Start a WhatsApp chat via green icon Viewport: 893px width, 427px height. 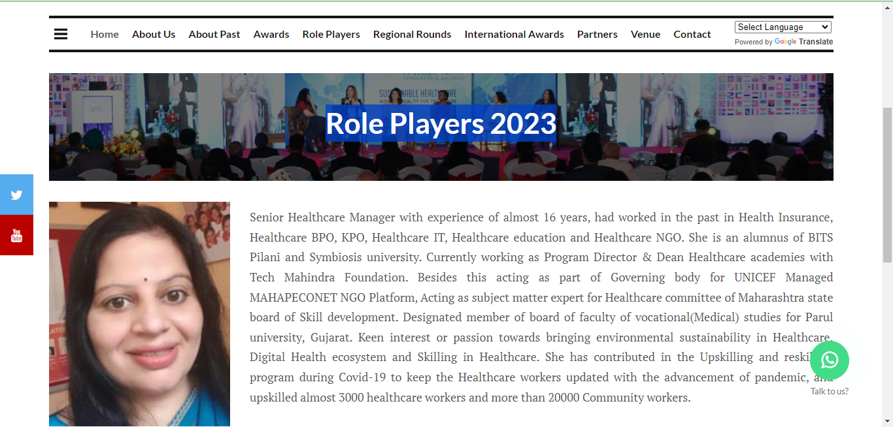pos(830,360)
